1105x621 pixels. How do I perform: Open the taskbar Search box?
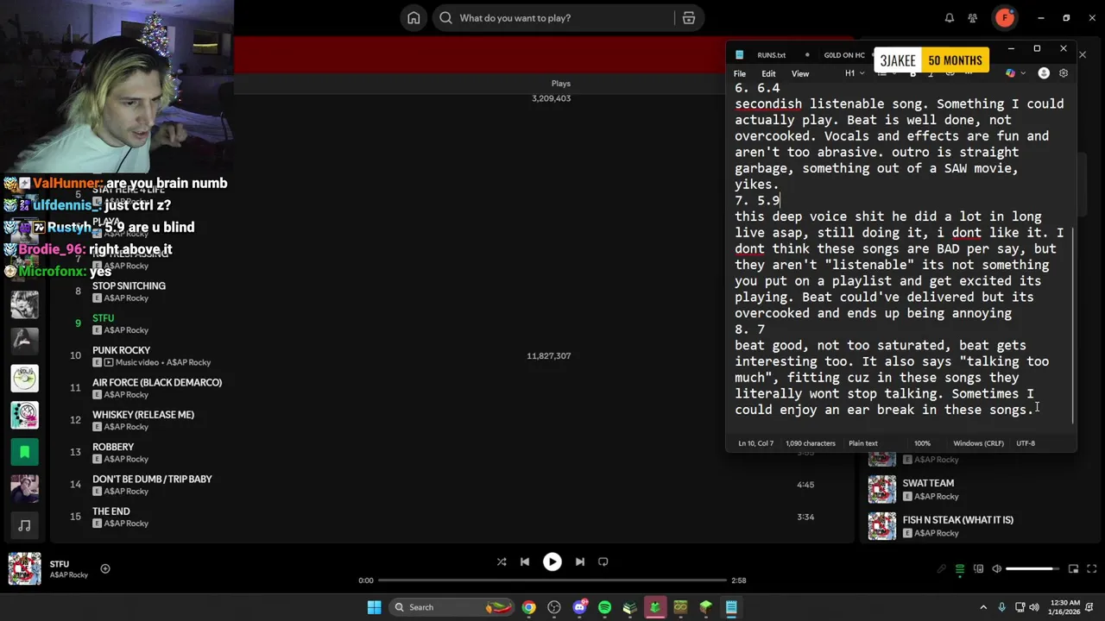click(x=451, y=607)
